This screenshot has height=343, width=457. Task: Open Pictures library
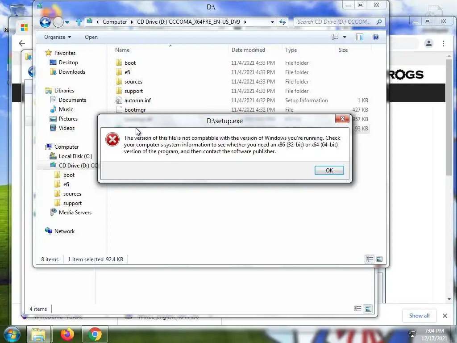68,119
